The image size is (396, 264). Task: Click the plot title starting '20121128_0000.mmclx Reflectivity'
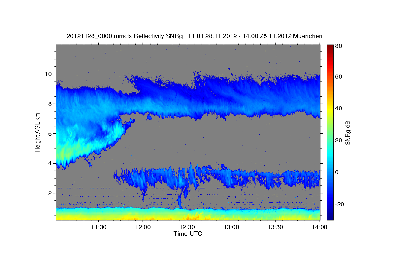click(x=194, y=36)
